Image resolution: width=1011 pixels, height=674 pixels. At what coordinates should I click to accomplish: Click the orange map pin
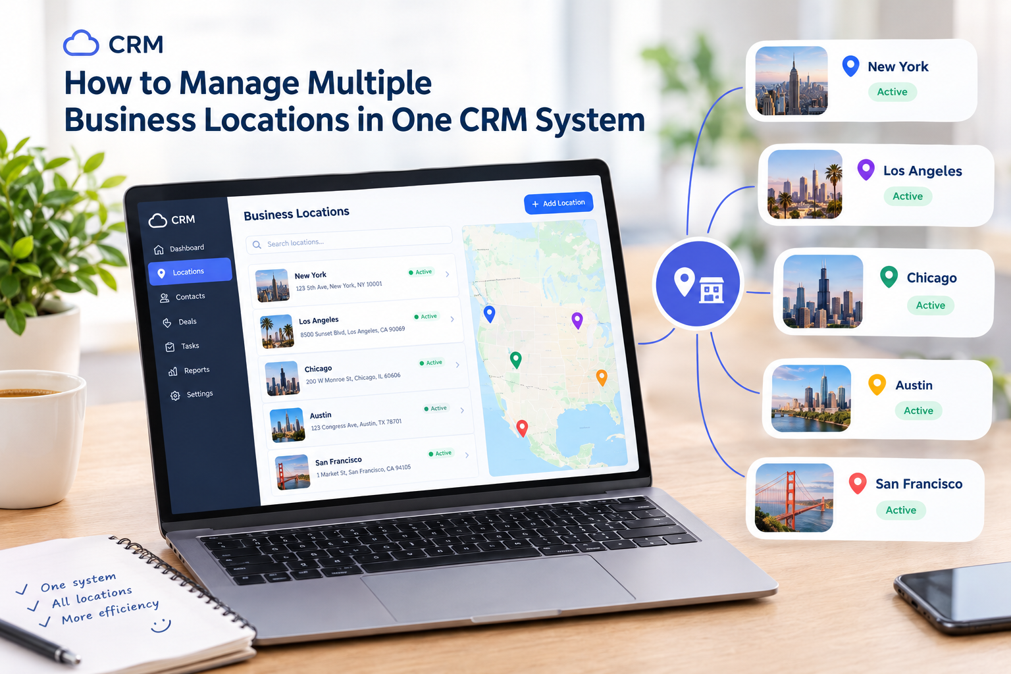[602, 377]
